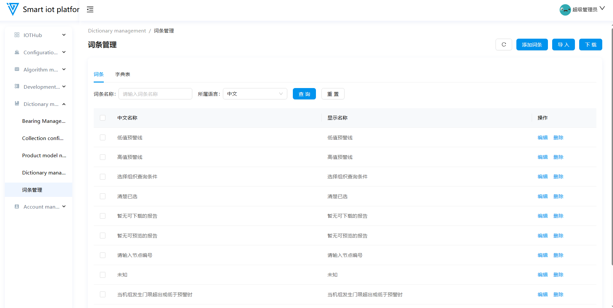The width and height of the screenshot is (613, 308).
Task: Open the 所属语言 language dropdown
Action: pos(255,94)
